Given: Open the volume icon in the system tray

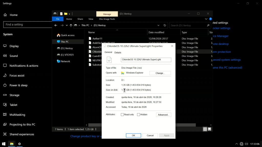Looking at the screenshot, I should click(246, 144).
